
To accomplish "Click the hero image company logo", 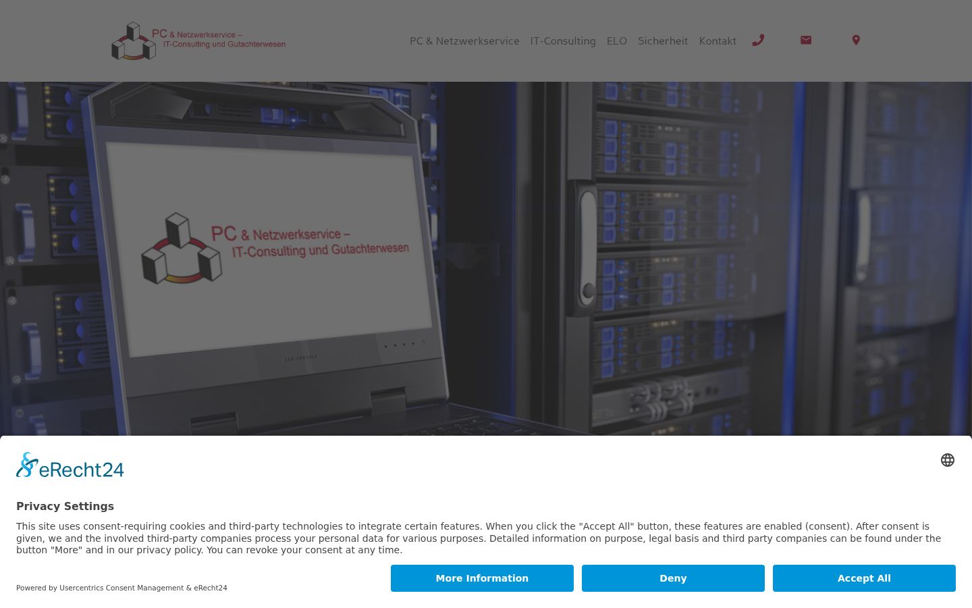I will point(275,249).
